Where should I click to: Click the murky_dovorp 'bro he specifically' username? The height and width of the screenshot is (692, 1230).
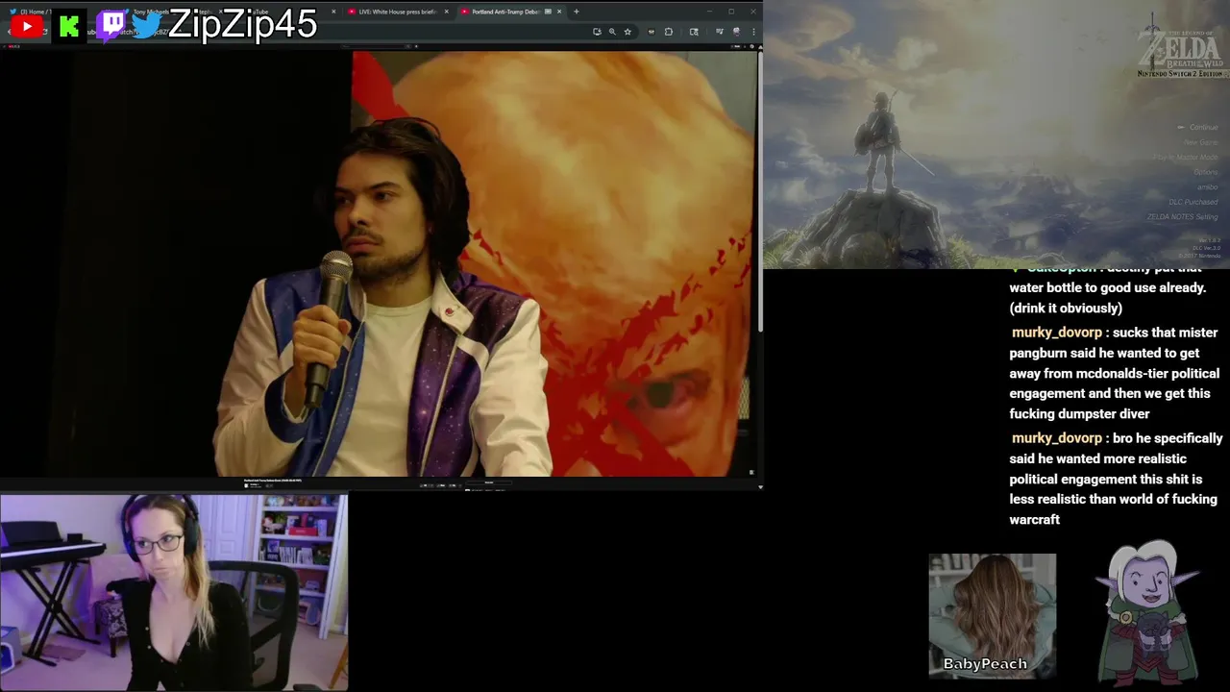tap(1056, 438)
